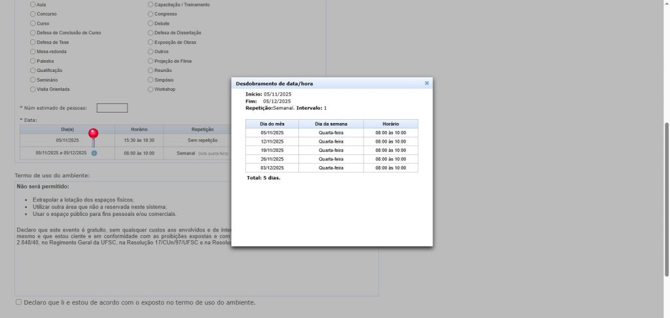
Task: Click the blue info icon beside date range
Action: coord(94,153)
